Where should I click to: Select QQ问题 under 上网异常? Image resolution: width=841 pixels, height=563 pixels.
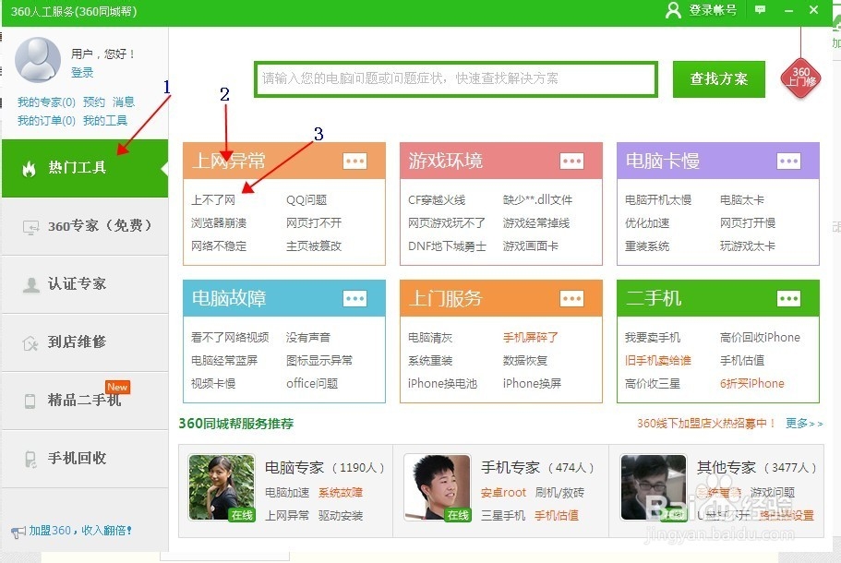point(306,200)
